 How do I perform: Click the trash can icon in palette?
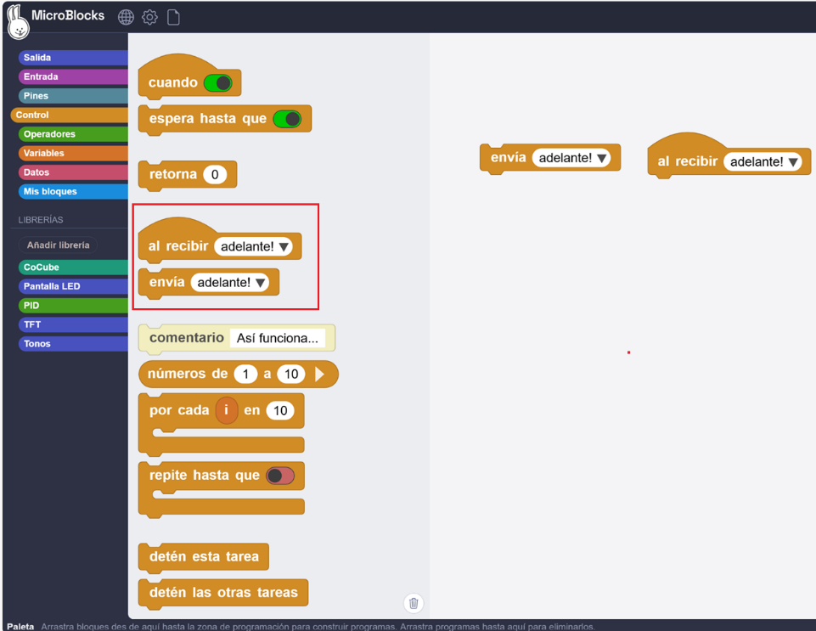pos(414,603)
